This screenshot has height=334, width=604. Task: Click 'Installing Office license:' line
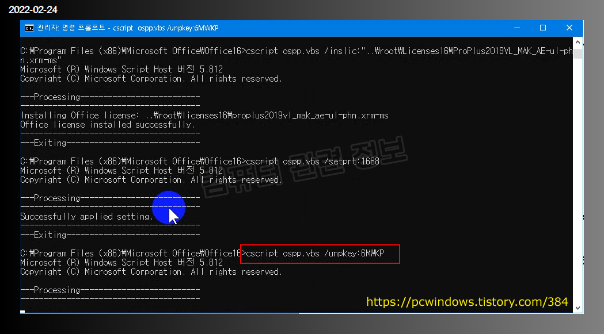[204, 116]
